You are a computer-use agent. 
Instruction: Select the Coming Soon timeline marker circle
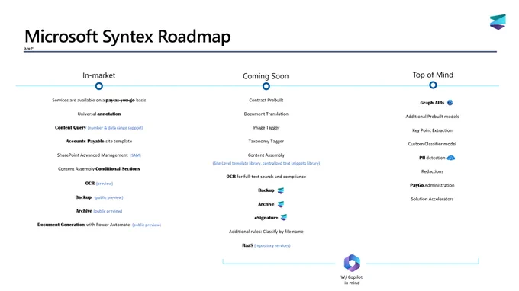tap(266, 86)
